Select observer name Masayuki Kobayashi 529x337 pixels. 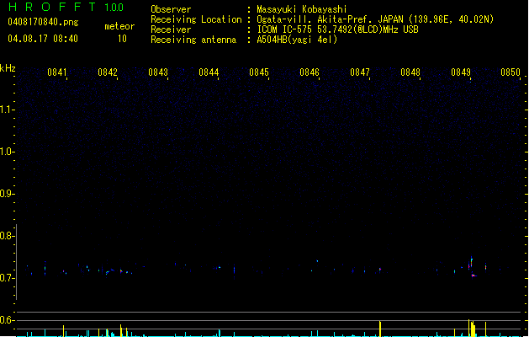click(x=302, y=9)
